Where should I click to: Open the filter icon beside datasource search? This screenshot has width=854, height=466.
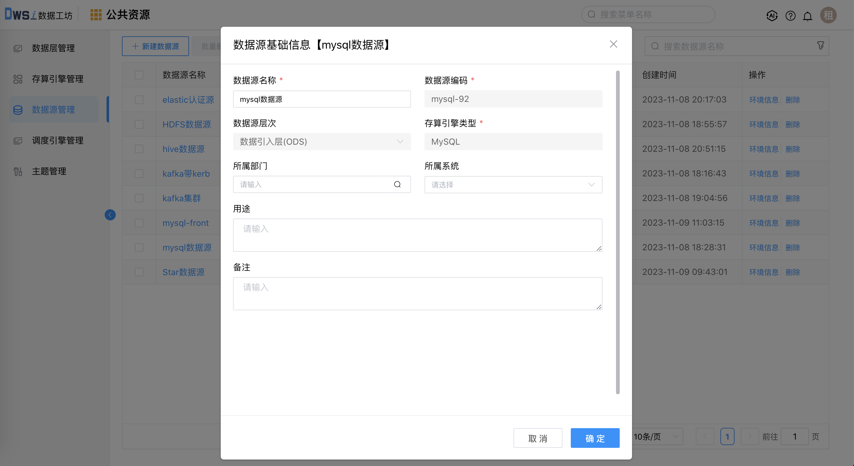(x=820, y=46)
